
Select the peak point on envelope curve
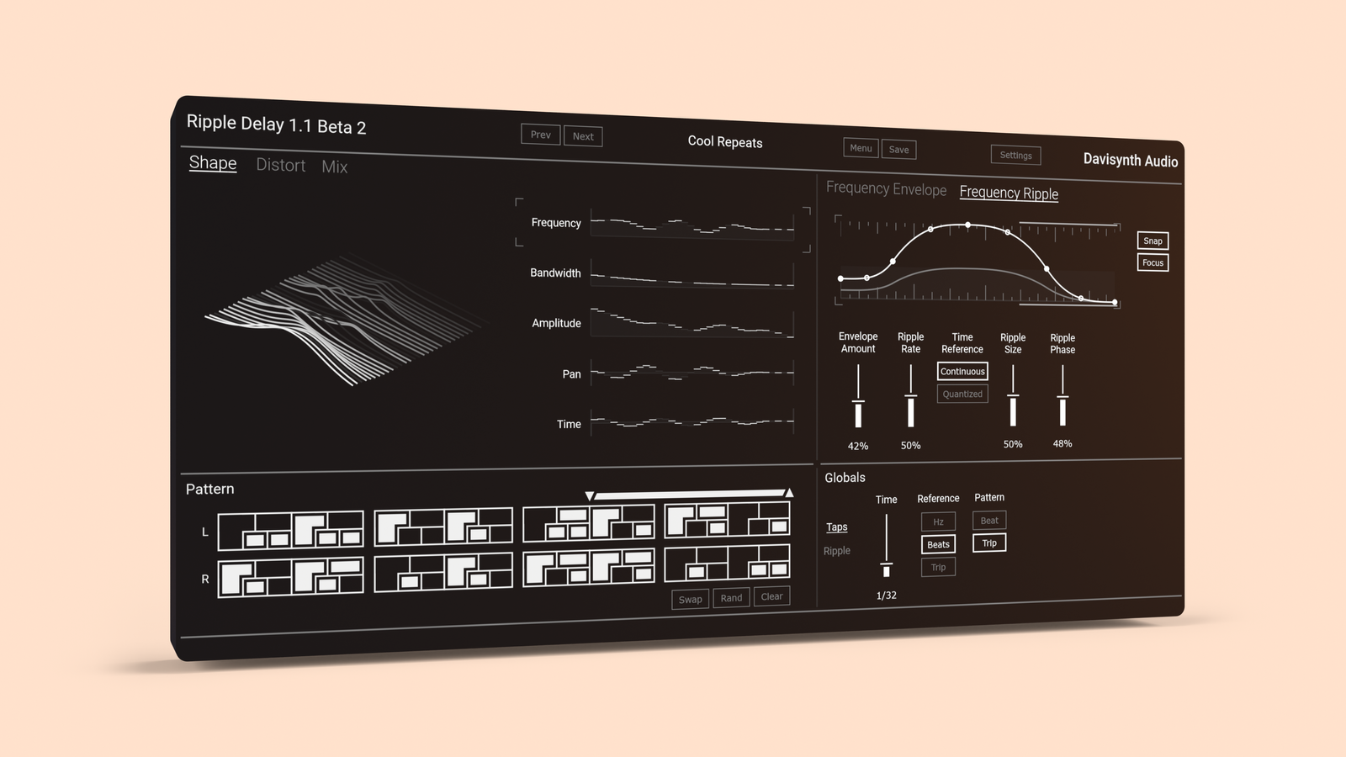[967, 225]
